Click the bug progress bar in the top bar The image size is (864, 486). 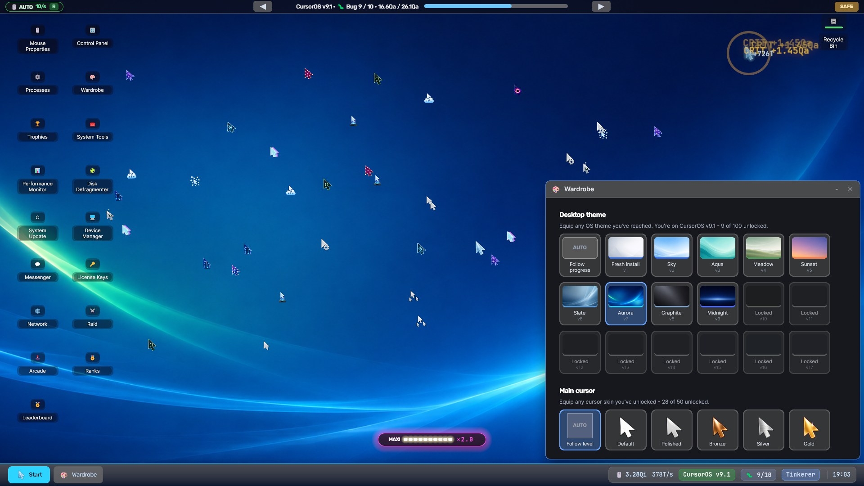[x=495, y=6]
